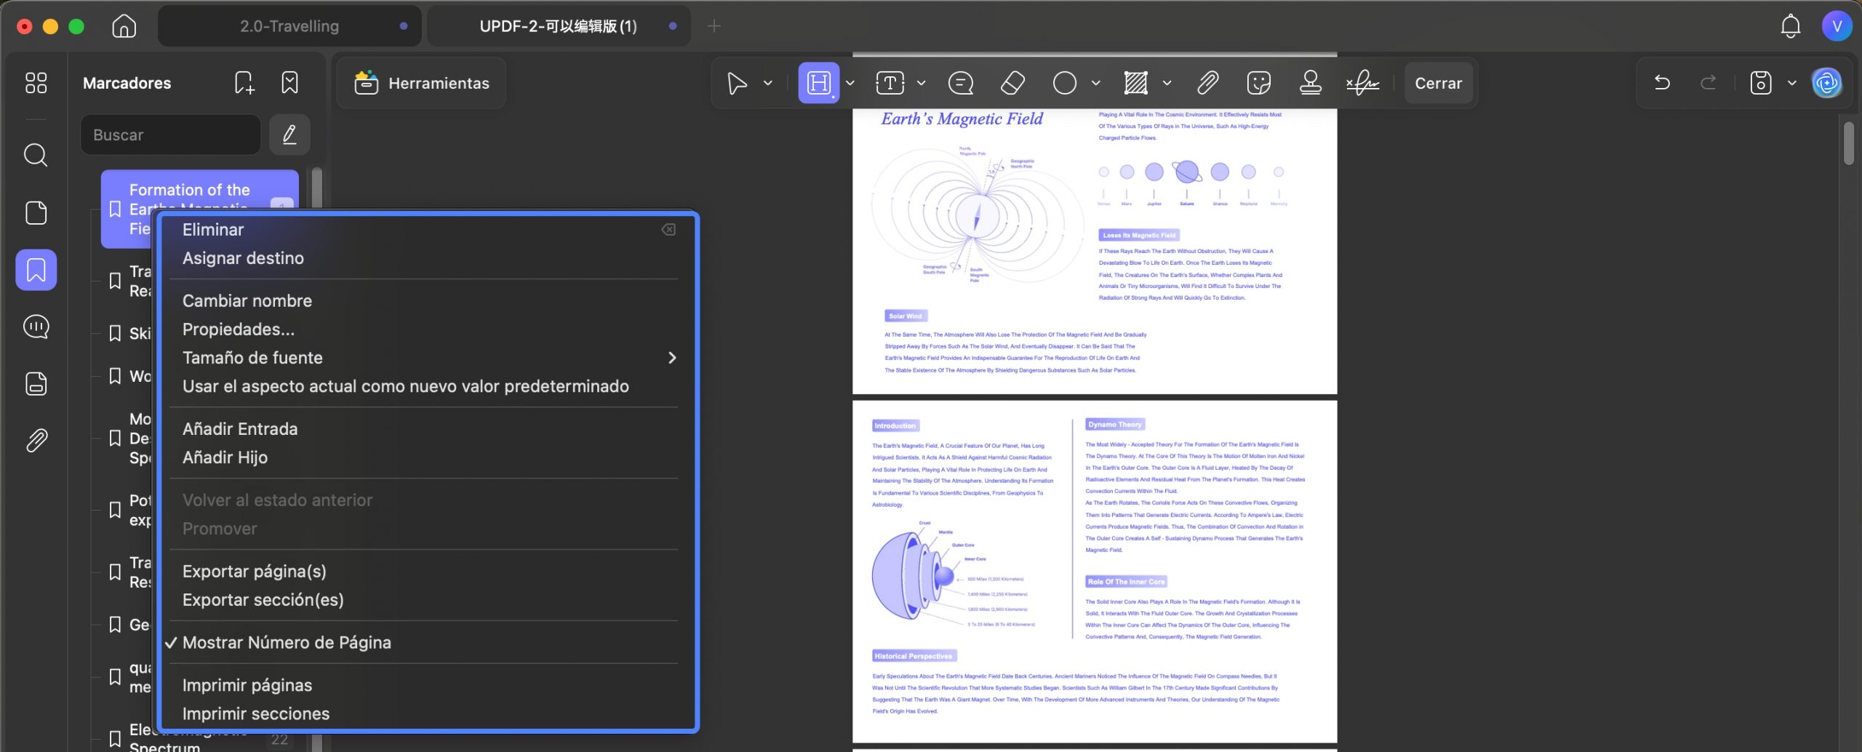Image resolution: width=1862 pixels, height=752 pixels.
Task: Open a new tab with plus
Action: (x=714, y=26)
